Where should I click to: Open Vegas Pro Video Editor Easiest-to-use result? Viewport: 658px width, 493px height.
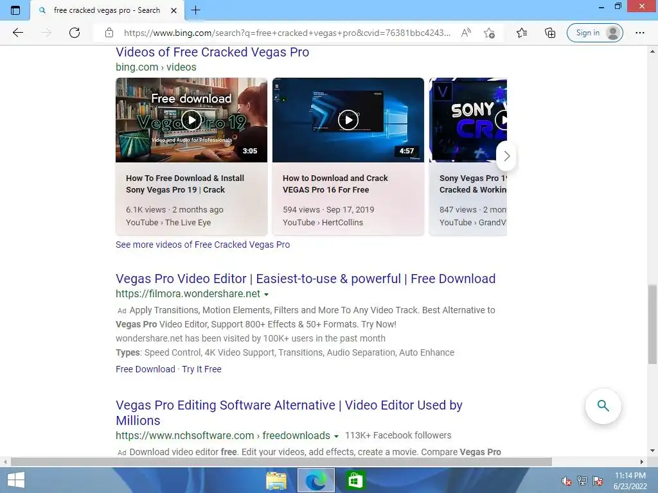pos(305,279)
